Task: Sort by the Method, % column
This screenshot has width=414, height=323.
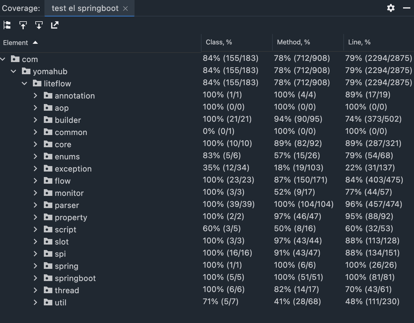Action: (x=293, y=42)
